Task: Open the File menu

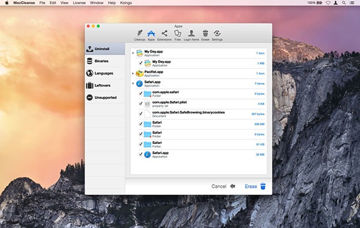Action: point(42,3)
